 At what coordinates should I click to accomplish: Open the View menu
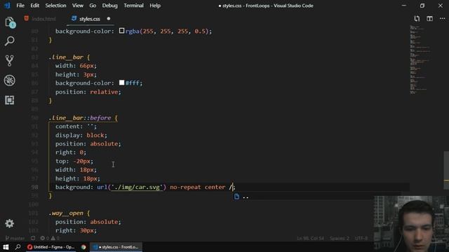(x=78, y=6)
